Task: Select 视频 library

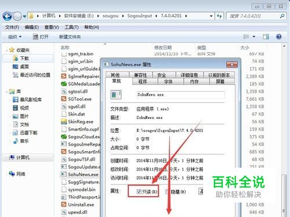Action: 24,108
